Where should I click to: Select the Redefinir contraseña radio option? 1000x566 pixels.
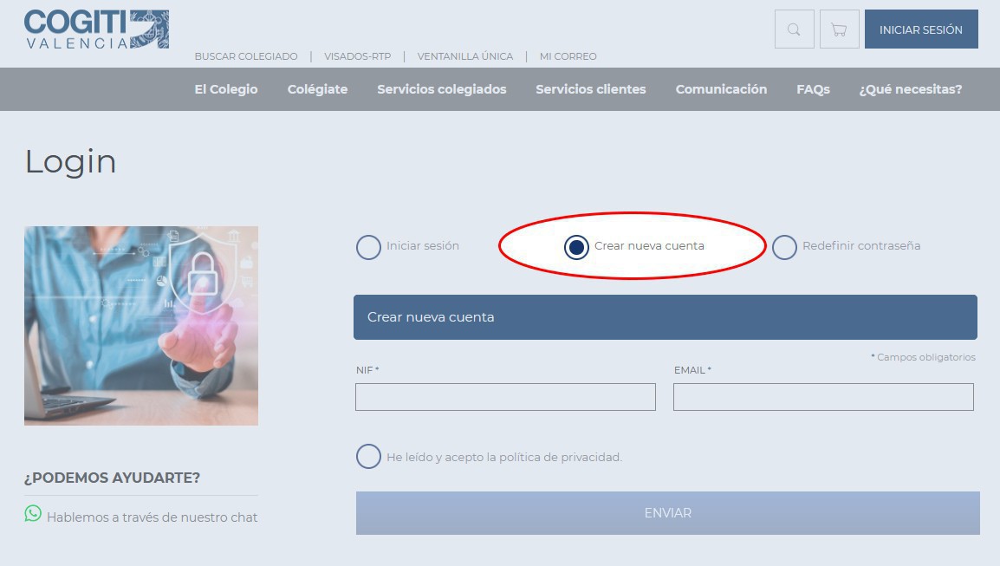pos(784,247)
